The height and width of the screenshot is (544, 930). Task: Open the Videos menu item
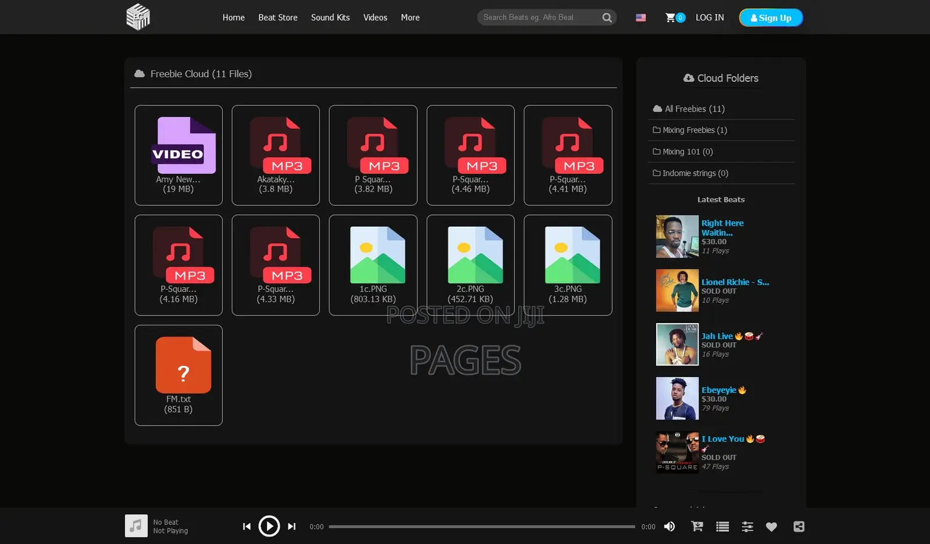(x=375, y=17)
